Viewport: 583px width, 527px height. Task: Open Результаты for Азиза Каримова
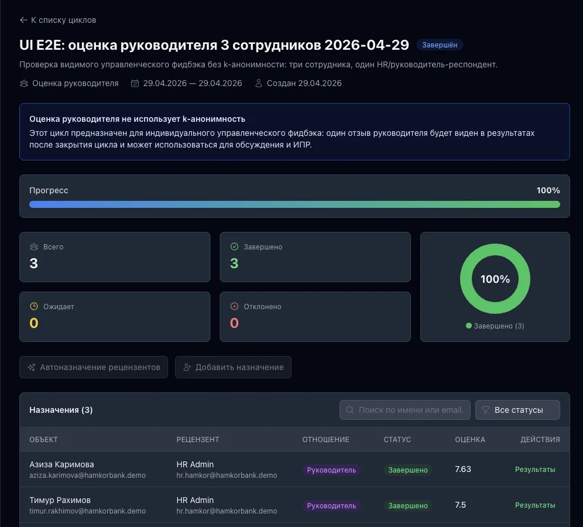coord(535,470)
